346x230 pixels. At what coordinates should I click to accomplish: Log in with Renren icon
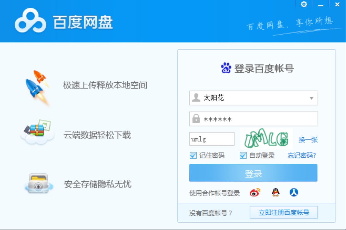[294, 192]
